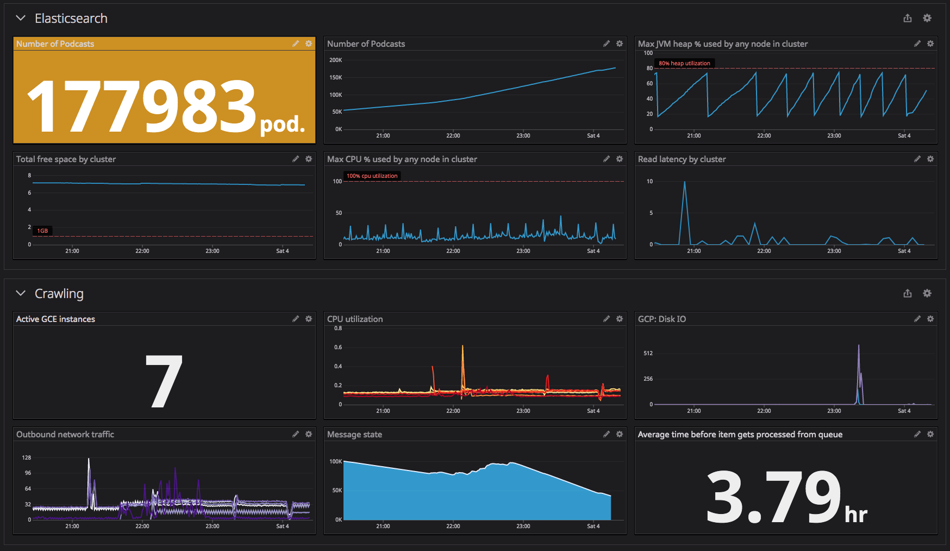
Task: Click the Elasticsearch section title
Action: 71,18
